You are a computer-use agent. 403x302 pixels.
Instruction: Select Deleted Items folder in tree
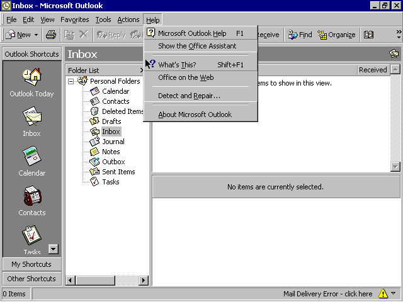coord(122,111)
